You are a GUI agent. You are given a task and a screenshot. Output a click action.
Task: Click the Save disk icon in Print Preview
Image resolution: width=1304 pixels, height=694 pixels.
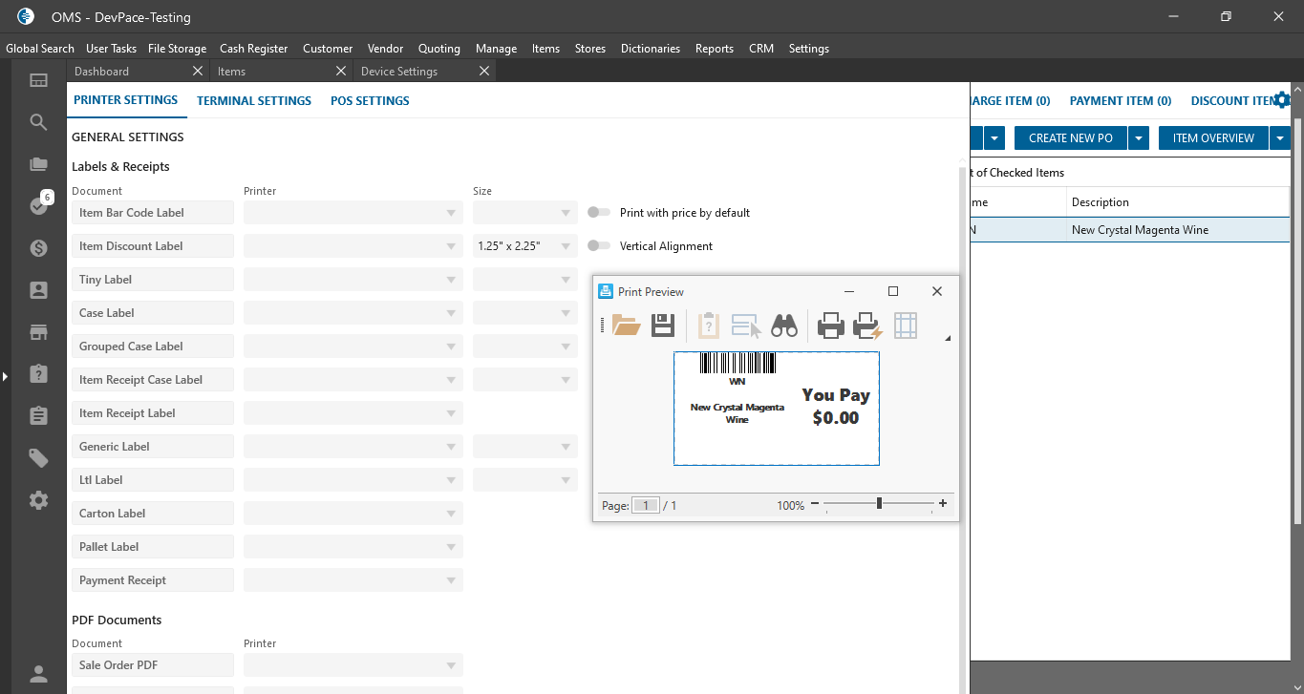(x=663, y=326)
